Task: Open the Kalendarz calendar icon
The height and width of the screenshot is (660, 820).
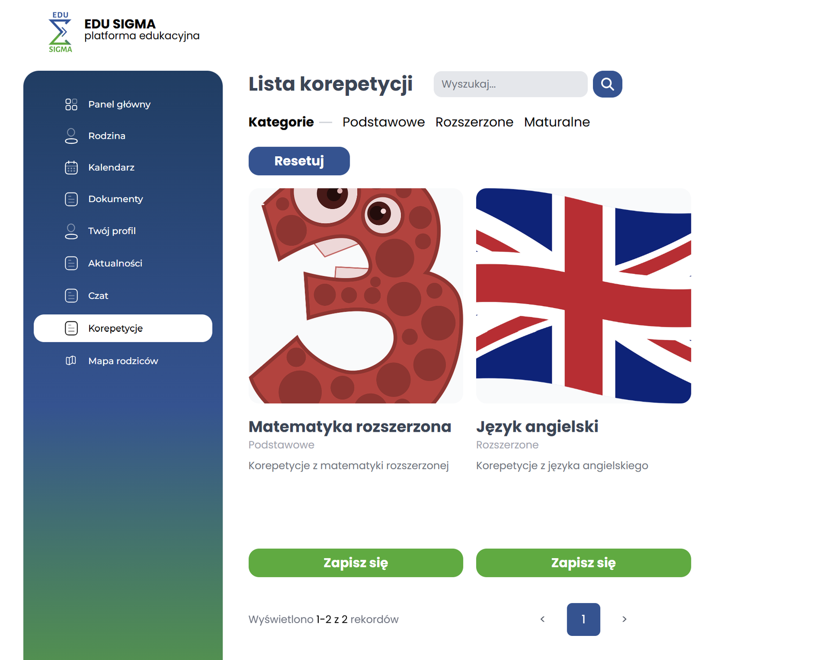Action: pyautogui.click(x=71, y=167)
